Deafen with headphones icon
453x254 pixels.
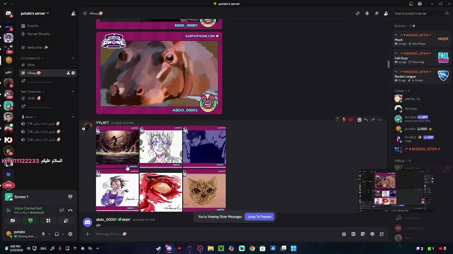pyautogui.click(x=57, y=234)
